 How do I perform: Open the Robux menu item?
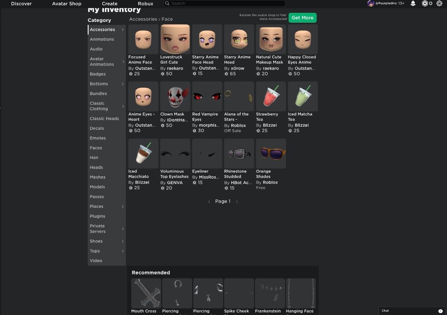pos(145,4)
